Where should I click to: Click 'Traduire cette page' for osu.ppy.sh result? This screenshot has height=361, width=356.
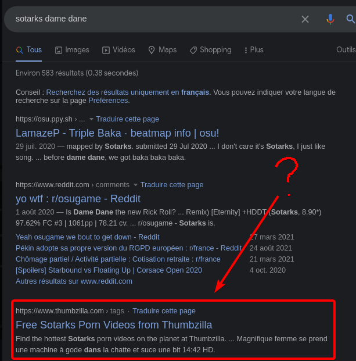coord(127,119)
